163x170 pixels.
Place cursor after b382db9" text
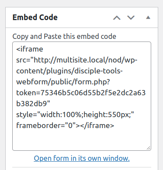click(x=50, y=104)
